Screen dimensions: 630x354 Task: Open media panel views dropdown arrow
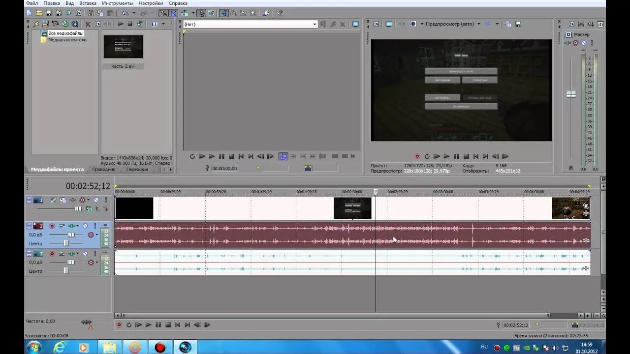coord(163,24)
